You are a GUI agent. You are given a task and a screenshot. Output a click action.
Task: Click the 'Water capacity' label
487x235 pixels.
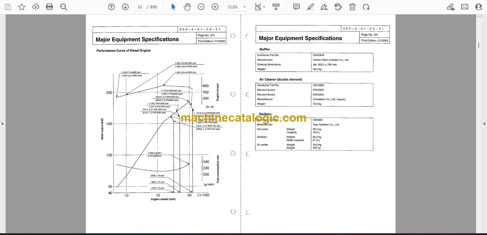pos(295,140)
